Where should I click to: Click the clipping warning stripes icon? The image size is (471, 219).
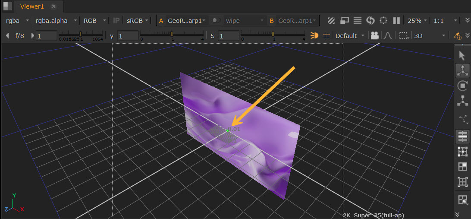click(x=331, y=20)
